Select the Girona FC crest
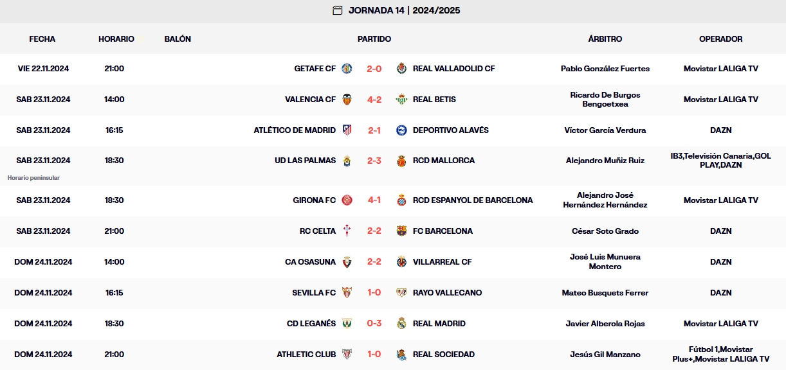 [347, 200]
